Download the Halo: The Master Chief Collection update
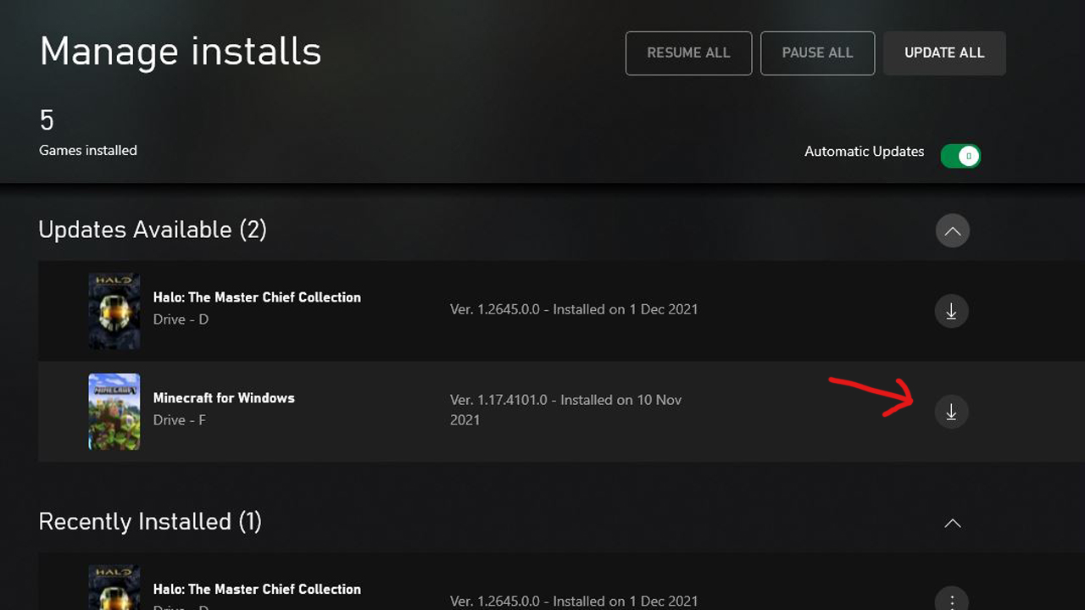This screenshot has width=1085, height=610. (x=951, y=311)
